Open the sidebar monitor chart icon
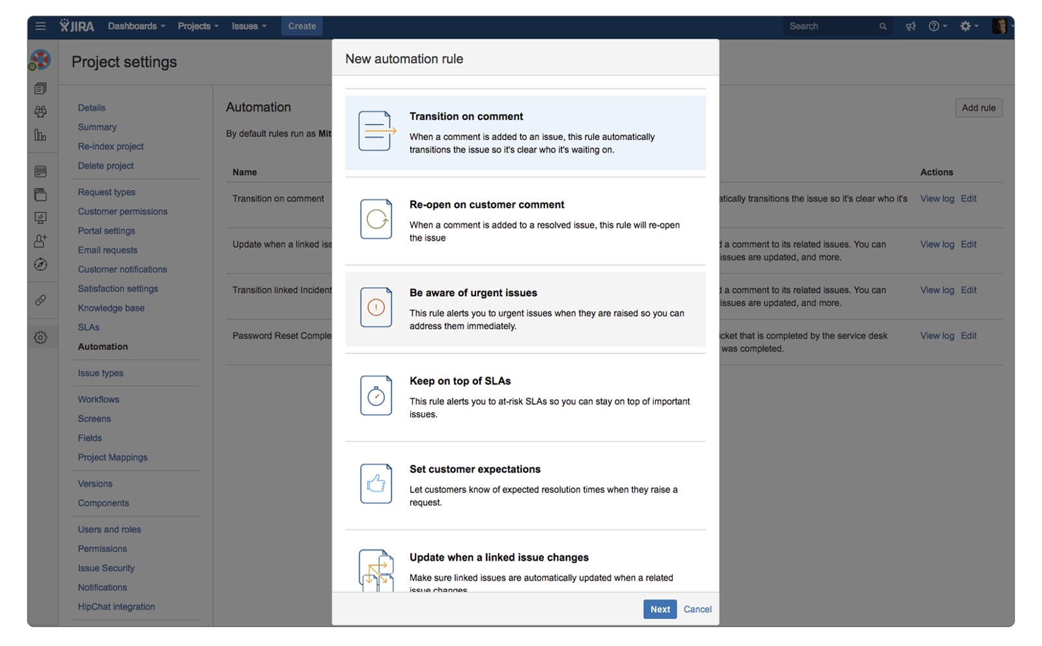Viewport: 1042px width, 646px height. tap(40, 218)
